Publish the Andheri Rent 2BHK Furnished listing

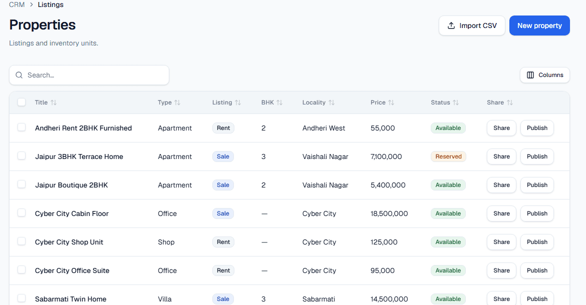tap(537, 128)
